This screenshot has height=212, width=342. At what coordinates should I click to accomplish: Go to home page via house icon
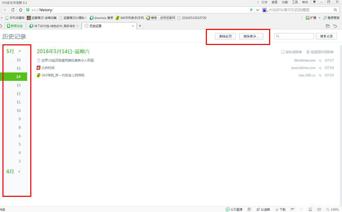pos(20,10)
